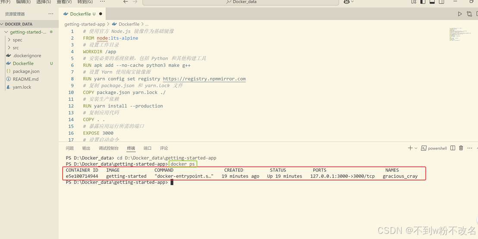
Task: Click 'RUN yarn install --production' line
Action: pos(123,106)
